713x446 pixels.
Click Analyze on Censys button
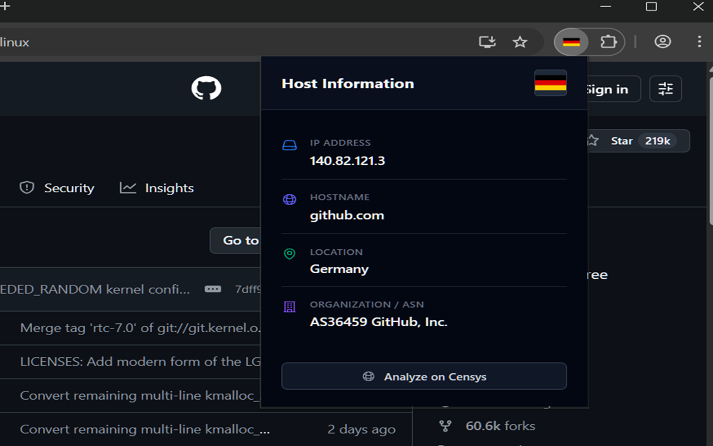[x=424, y=376]
